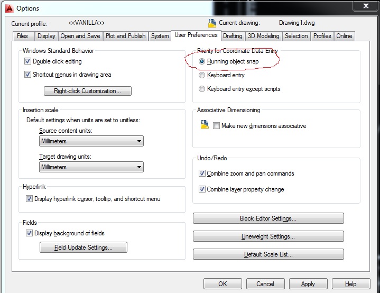Toggle Double click editing checkbox
The height and width of the screenshot is (293, 380).
pyautogui.click(x=28, y=61)
